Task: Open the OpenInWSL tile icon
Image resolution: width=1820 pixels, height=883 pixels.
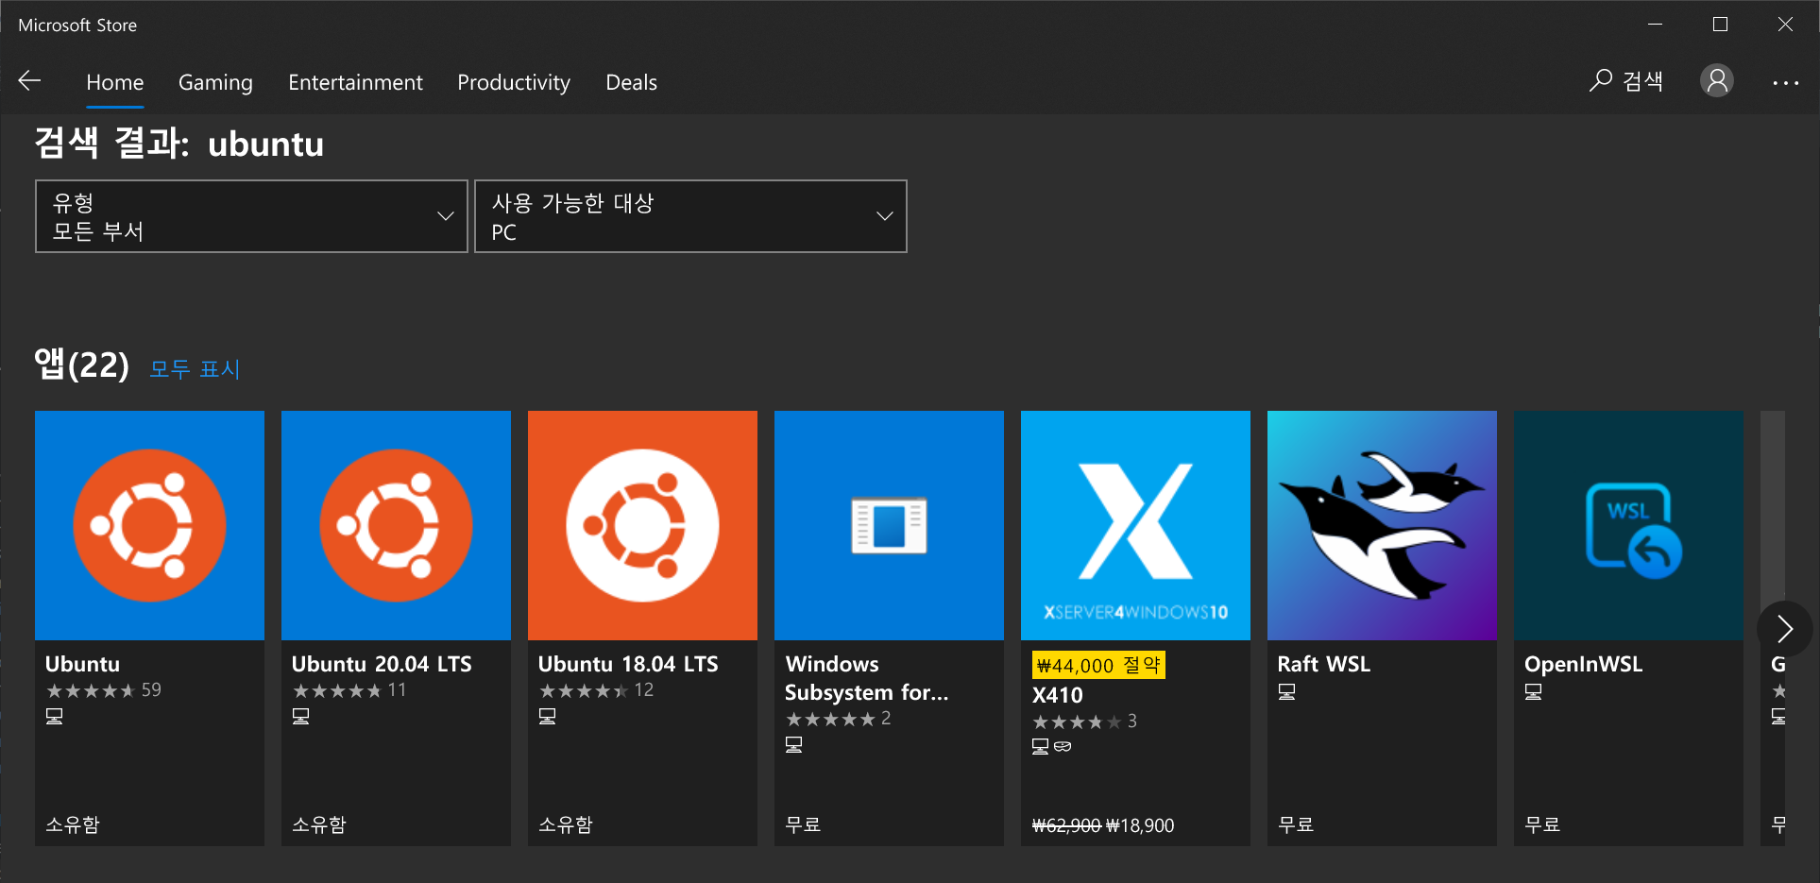Action: (x=1628, y=525)
